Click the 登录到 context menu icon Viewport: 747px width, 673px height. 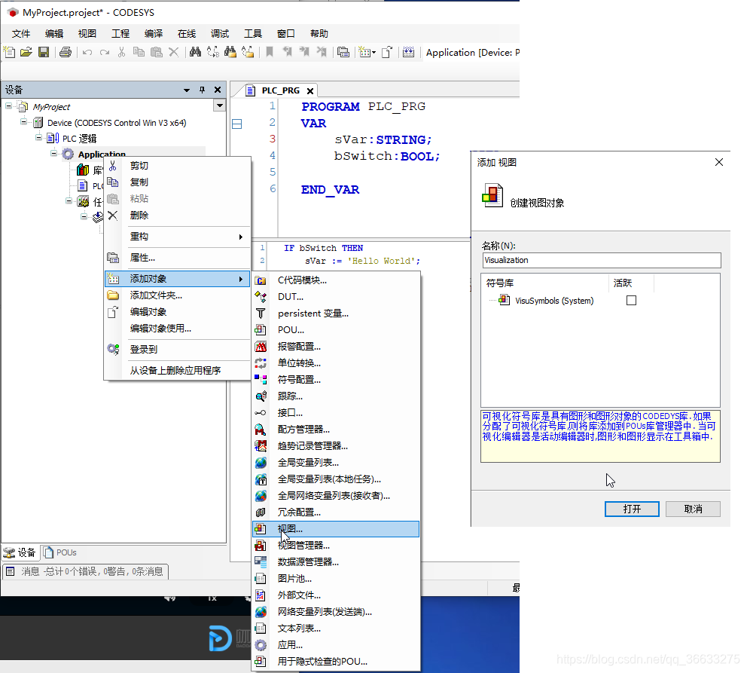pos(113,350)
